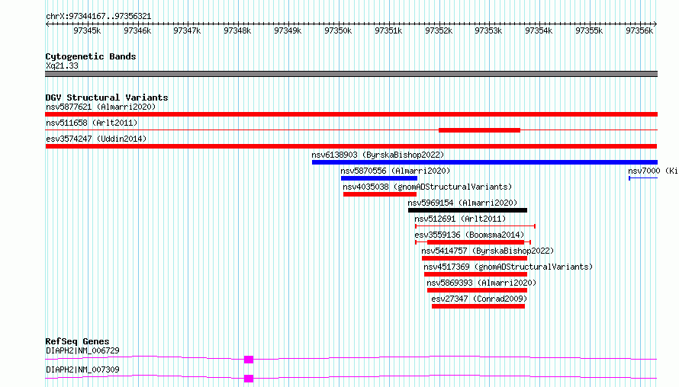
Task: Open the nsv512691 (Arlt2011) label
Action: tap(460, 219)
